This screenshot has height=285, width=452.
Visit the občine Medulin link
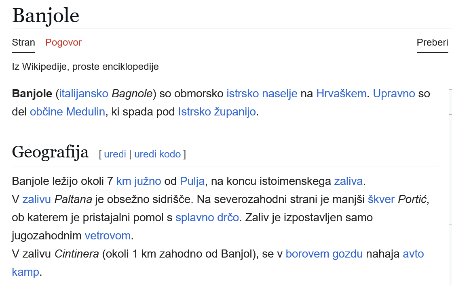68,112
